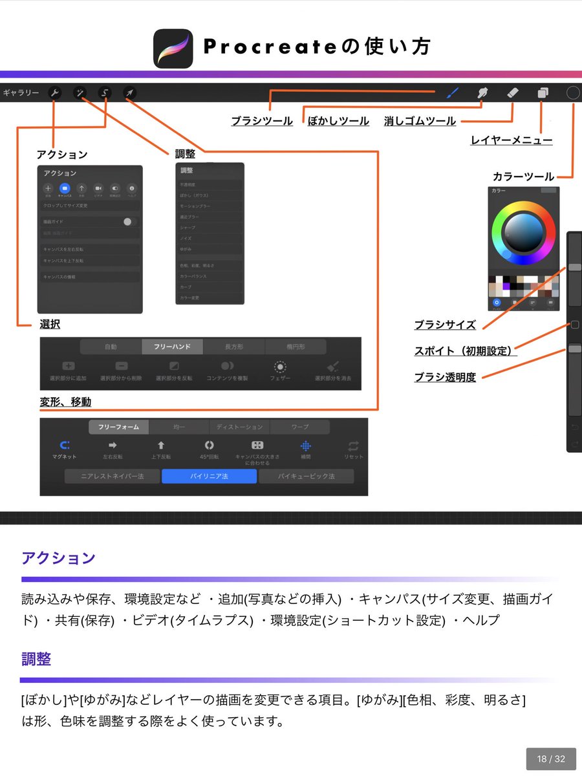Select 色相、彩度、明るさ adjustment

pyautogui.click(x=210, y=265)
